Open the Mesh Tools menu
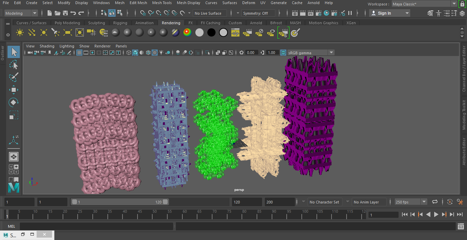The image size is (467, 240). tap(162, 3)
